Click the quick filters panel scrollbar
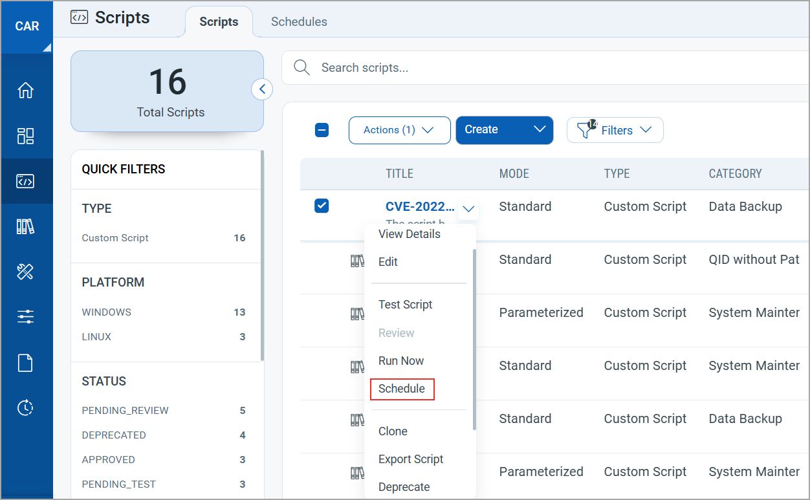The width and height of the screenshot is (810, 500). click(262, 255)
